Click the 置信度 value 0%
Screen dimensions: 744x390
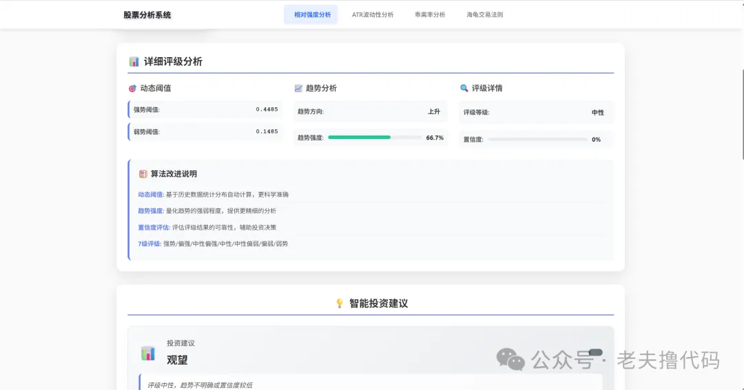[x=596, y=140]
